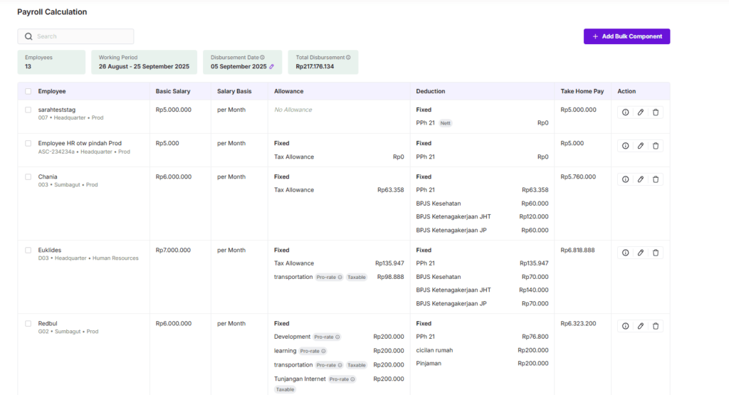The width and height of the screenshot is (729, 395).
Task: Click the Take Home Pay column header
Action: 582,91
